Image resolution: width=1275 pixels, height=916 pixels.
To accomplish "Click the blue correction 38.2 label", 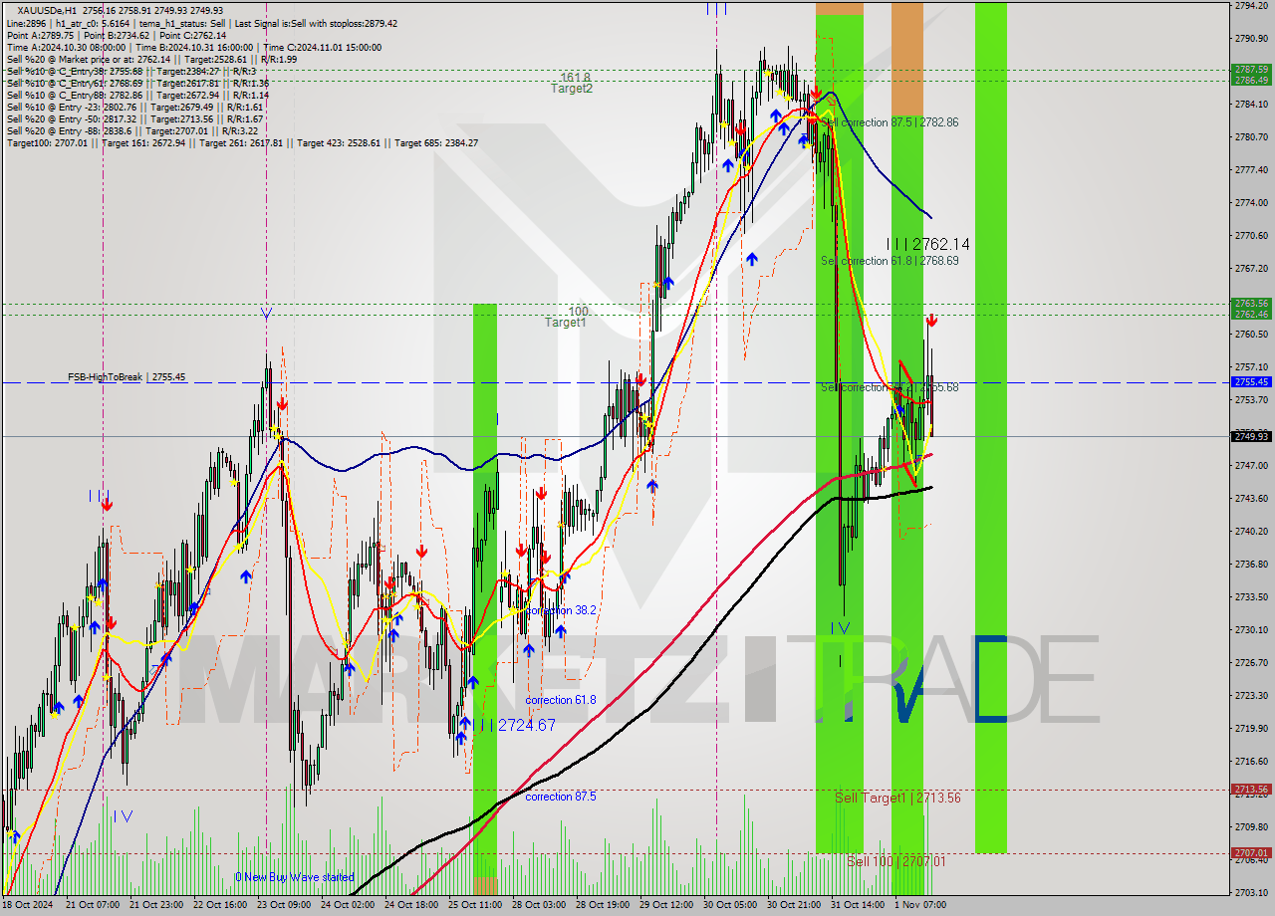I will [x=561, y=610].
